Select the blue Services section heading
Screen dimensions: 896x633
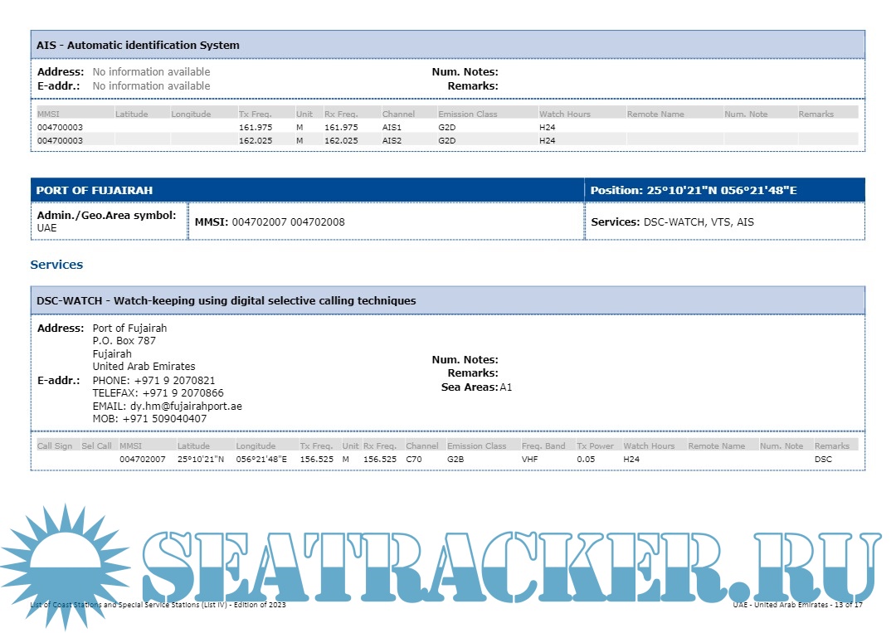[x=56, y=265]
